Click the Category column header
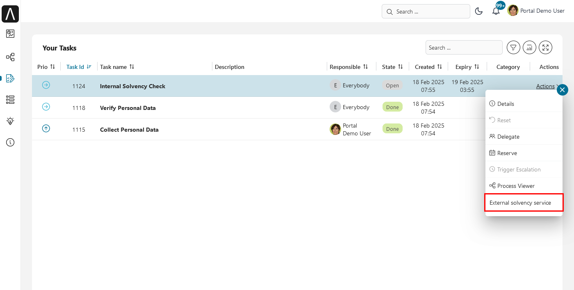The width and height of the screenshot is (574, 290). point(508,67)
